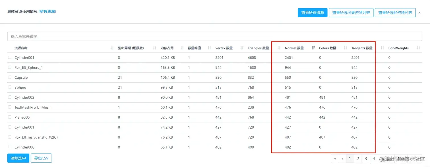Open 查看所选场景资源列表

351,12
